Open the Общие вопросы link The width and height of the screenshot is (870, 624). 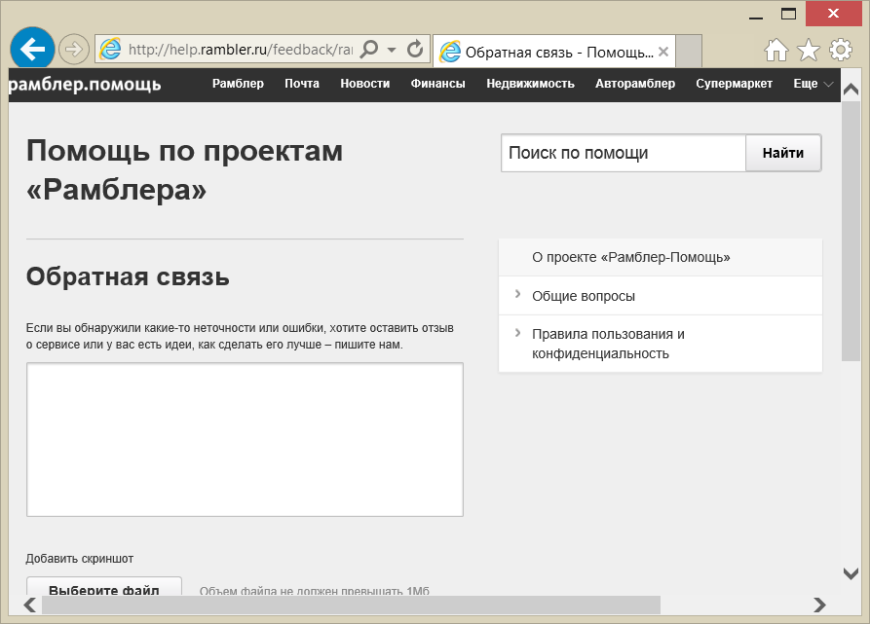(584, 296)
